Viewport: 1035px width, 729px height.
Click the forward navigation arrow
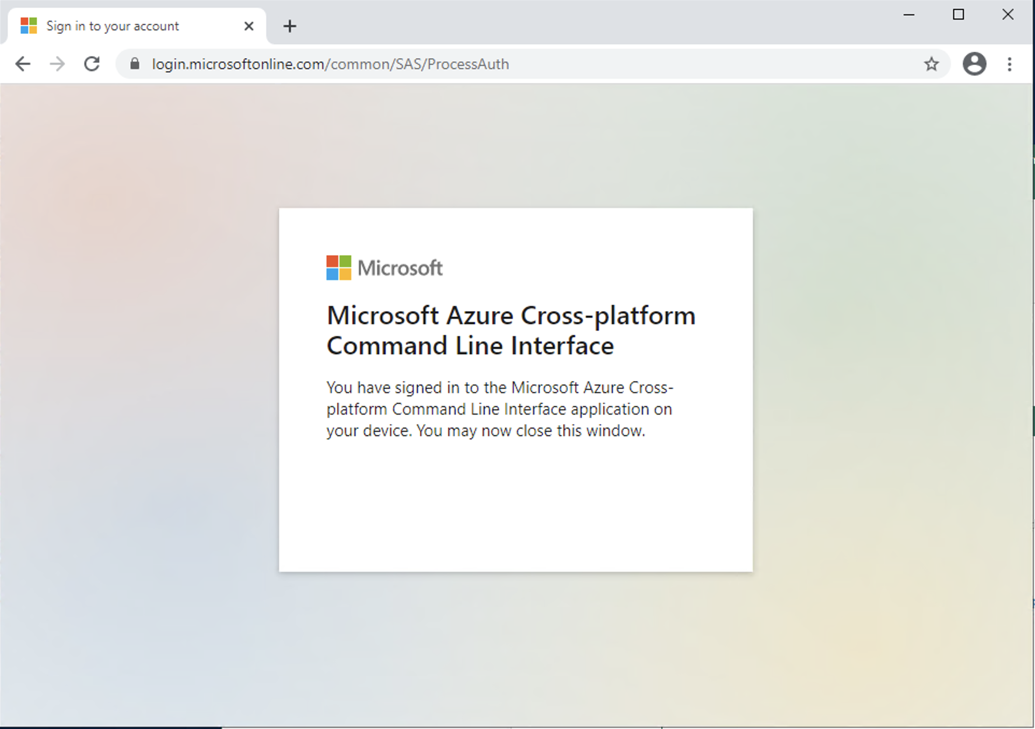click(57, 64)
